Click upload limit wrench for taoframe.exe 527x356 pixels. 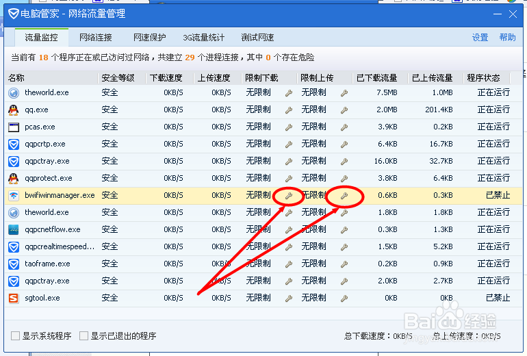(x=344, y=264)
